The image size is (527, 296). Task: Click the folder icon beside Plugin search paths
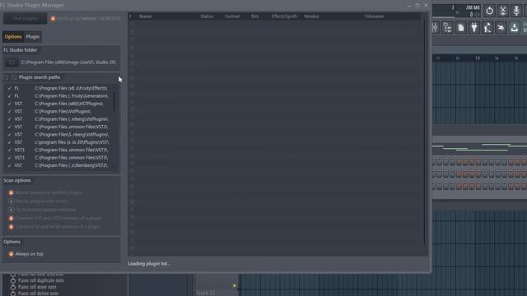[x=14, y=77]
